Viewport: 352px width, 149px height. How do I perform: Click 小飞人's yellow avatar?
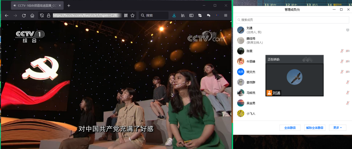240,113
